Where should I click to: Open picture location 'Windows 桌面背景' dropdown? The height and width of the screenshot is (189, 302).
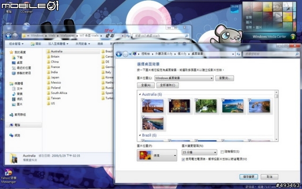[184, 78]
